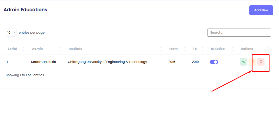
Task: Click sort arrows beside Serial header
Action: (23, 49)
